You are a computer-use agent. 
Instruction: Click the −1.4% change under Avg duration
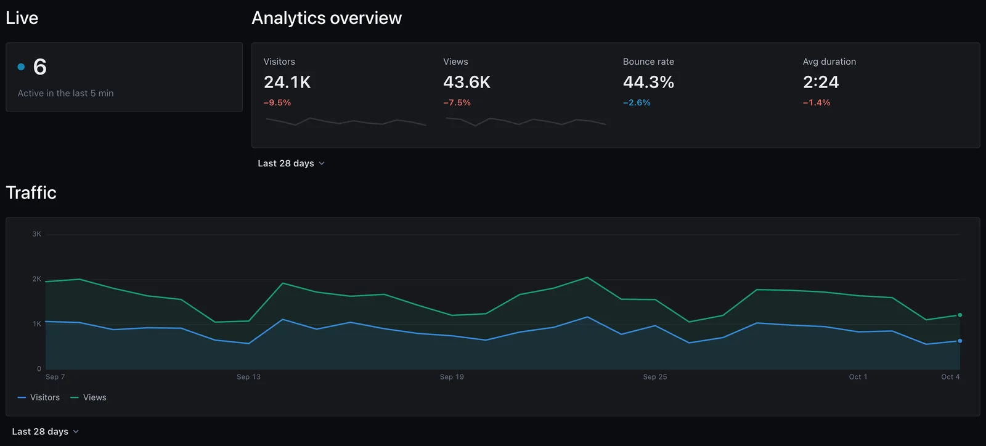tap(817, 103)
